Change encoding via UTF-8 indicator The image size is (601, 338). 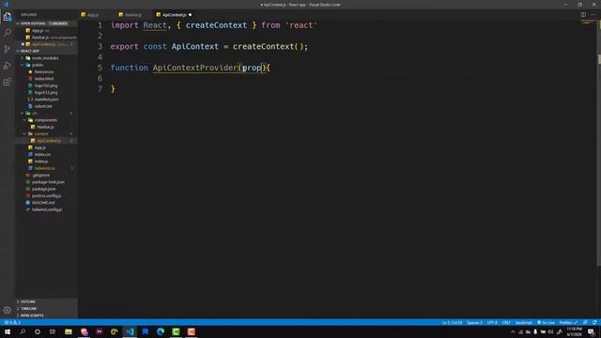[x=492, y=323]
